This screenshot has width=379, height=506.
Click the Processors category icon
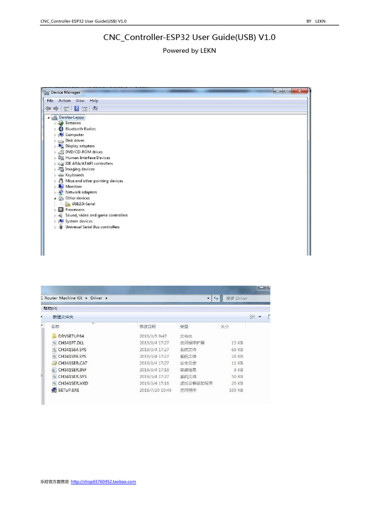(61, 210)
